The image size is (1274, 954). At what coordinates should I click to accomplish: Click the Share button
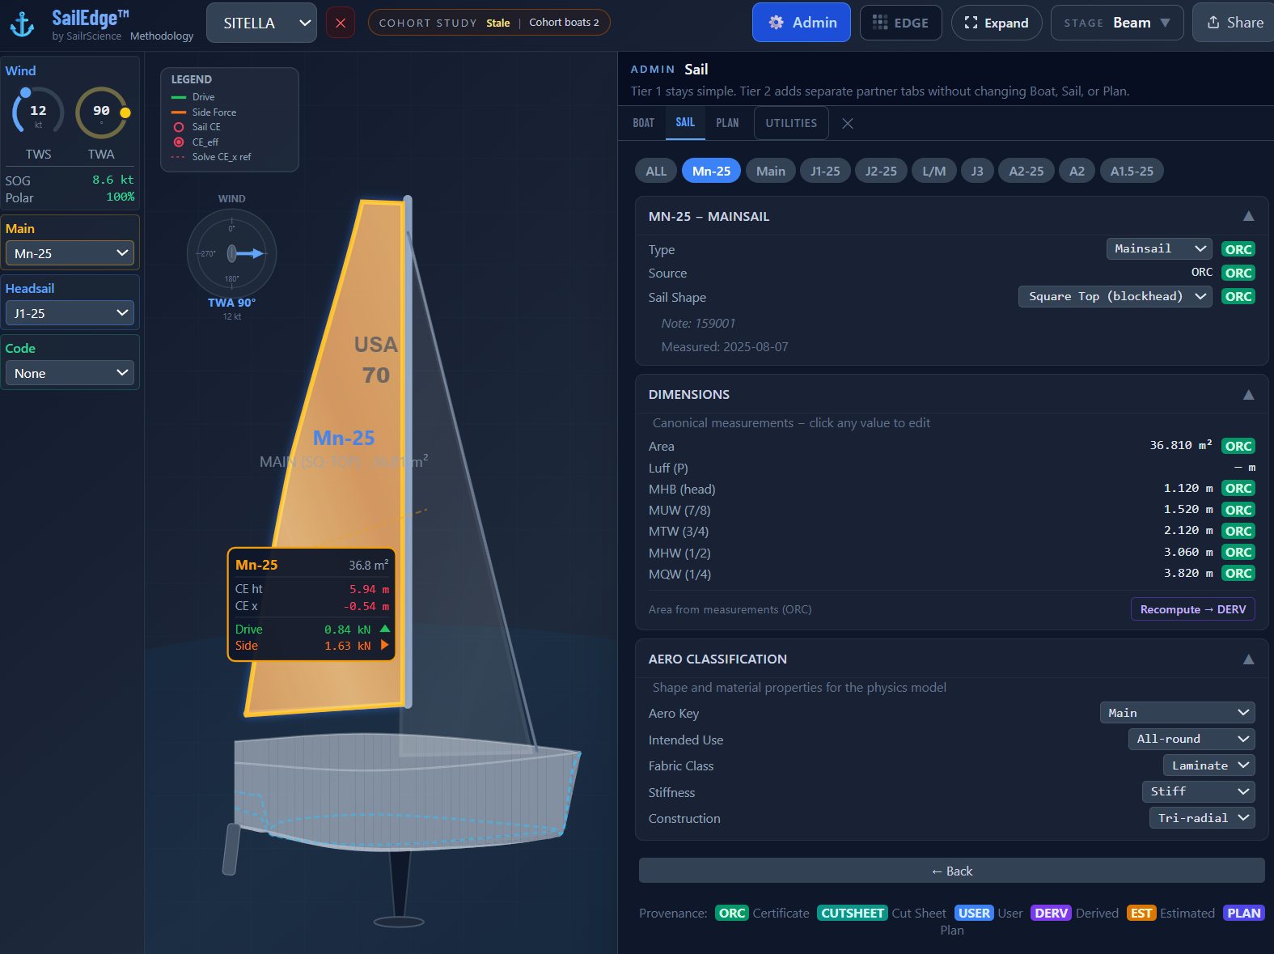1234,23
